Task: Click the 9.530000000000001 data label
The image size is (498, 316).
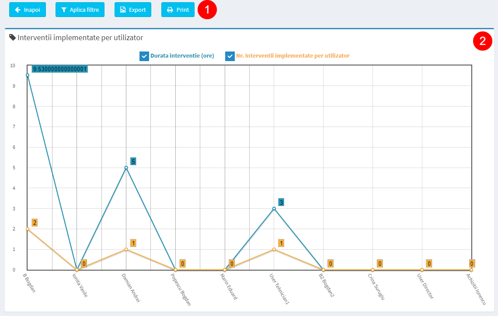Action: click(60, 69)
